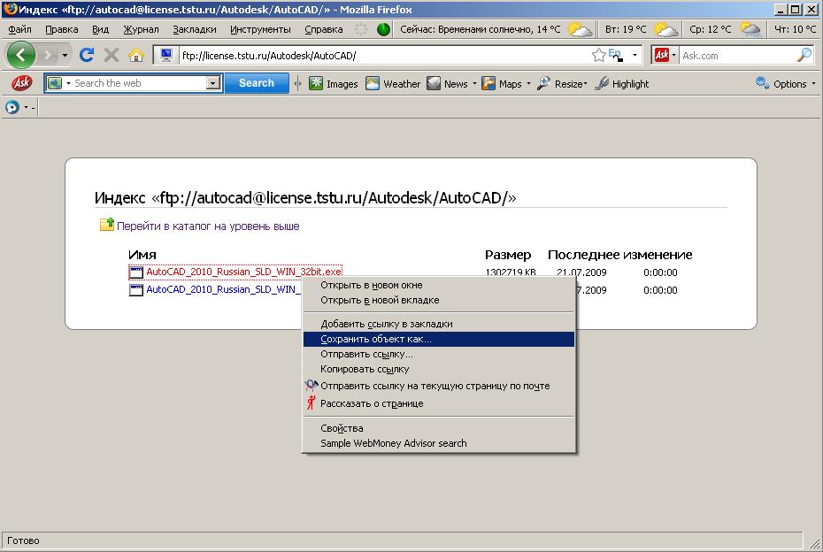
Task: Select Открыть в новой вкладке
Action: (439, 300)
